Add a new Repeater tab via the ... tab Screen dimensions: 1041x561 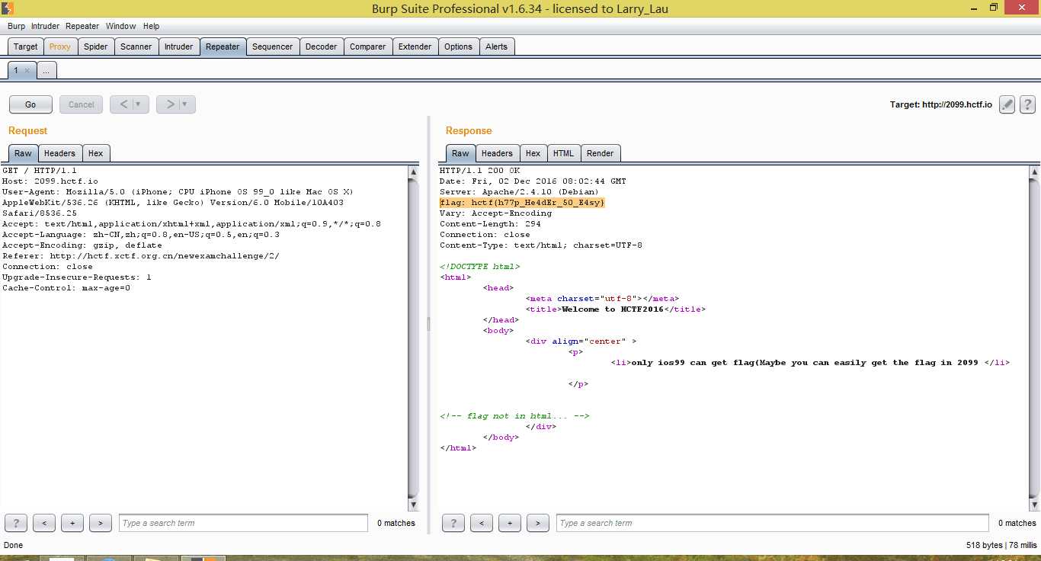point(46,70)
